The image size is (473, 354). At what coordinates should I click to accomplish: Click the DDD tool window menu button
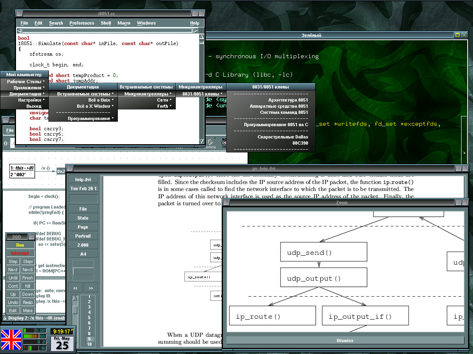[x=31, y=237]
